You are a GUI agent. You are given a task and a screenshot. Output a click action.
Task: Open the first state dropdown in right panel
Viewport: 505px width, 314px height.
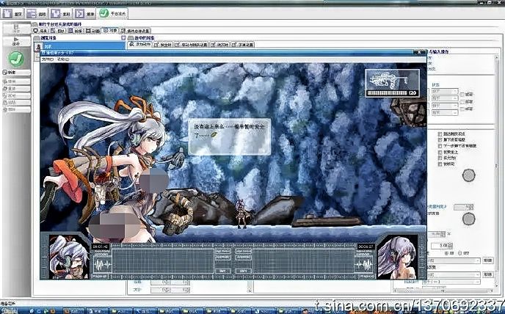[x=445, y=91]
